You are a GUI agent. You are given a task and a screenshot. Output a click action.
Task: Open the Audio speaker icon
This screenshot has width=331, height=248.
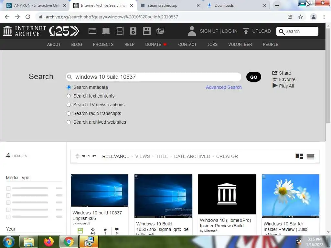(133, 31)
